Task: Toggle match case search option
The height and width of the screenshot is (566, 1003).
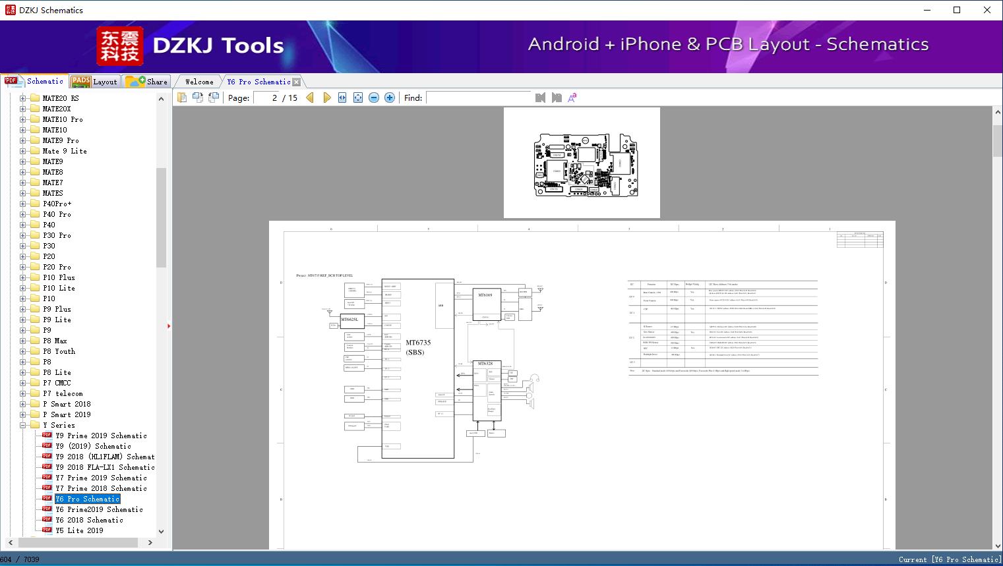Action: (x=572, y=98)
